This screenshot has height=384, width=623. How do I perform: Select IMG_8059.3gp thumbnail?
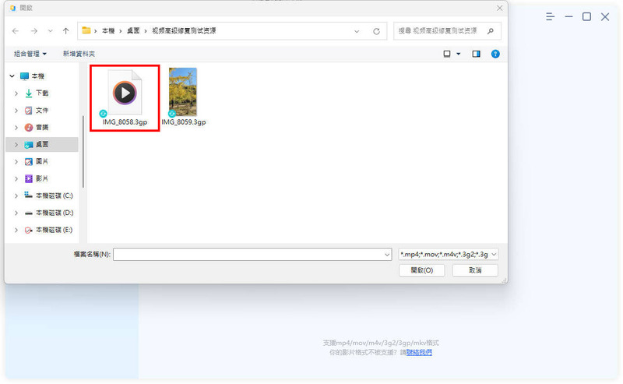click(x=183, y=92)
